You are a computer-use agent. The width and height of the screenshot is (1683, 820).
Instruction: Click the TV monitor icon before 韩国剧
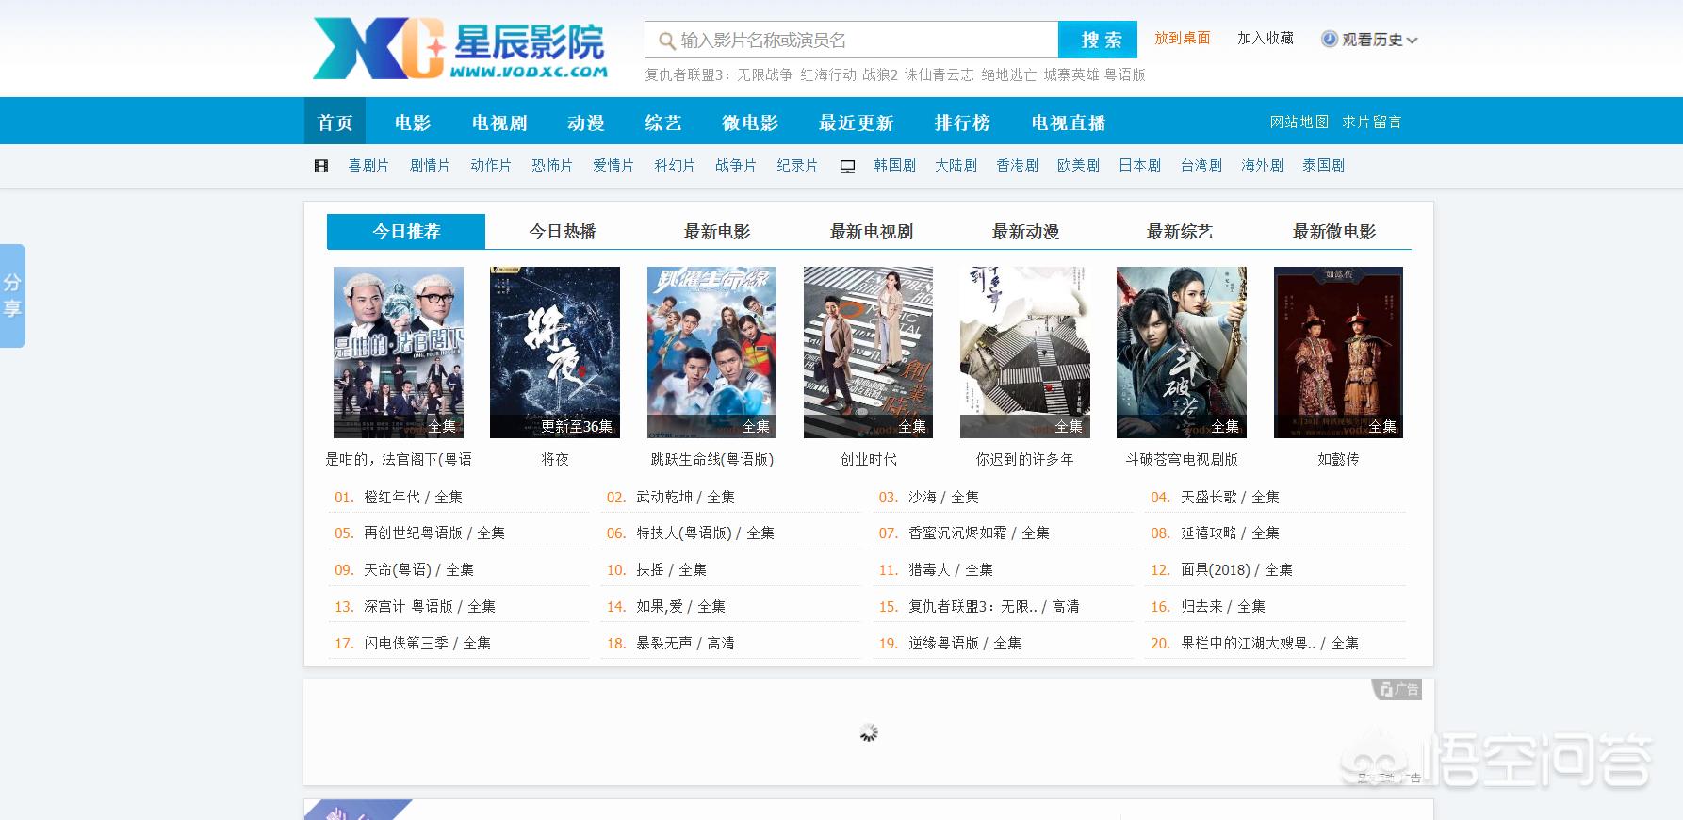847,166
